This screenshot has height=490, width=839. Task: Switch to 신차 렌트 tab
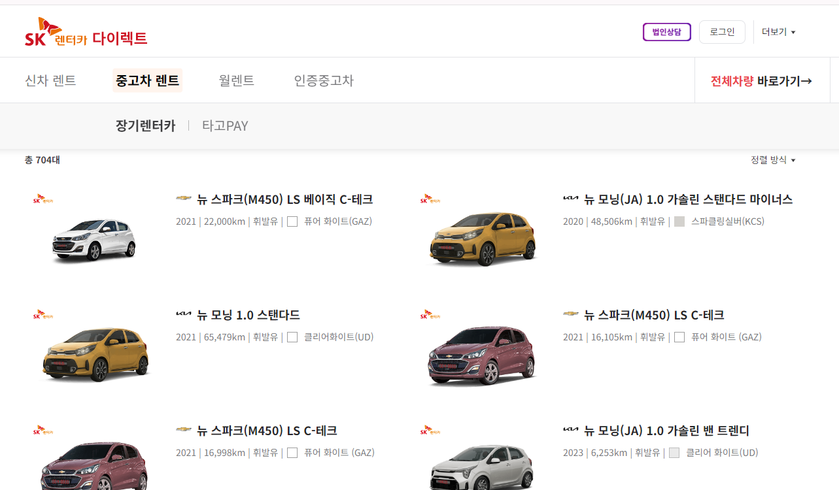coord(50,80)
